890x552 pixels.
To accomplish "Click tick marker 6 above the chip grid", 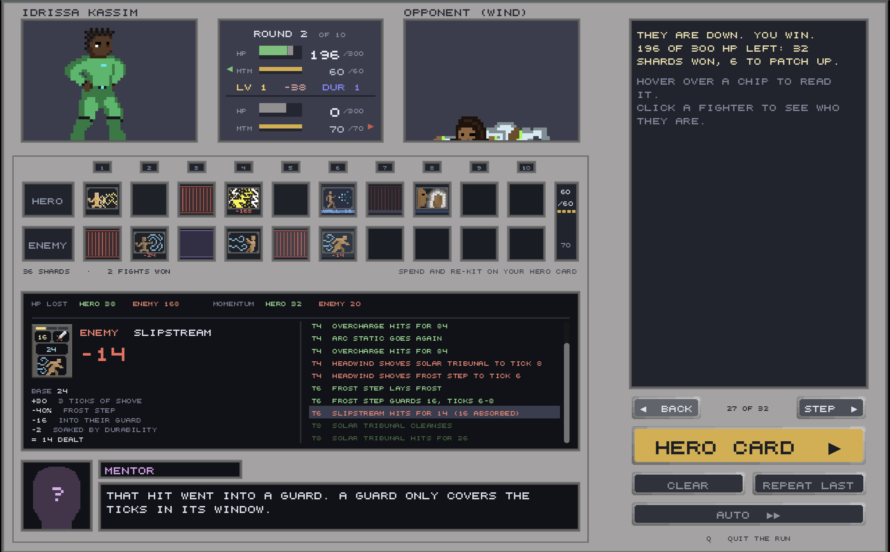I will [338, 168].
